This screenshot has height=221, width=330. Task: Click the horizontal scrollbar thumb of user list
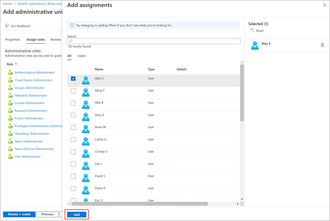139,204
